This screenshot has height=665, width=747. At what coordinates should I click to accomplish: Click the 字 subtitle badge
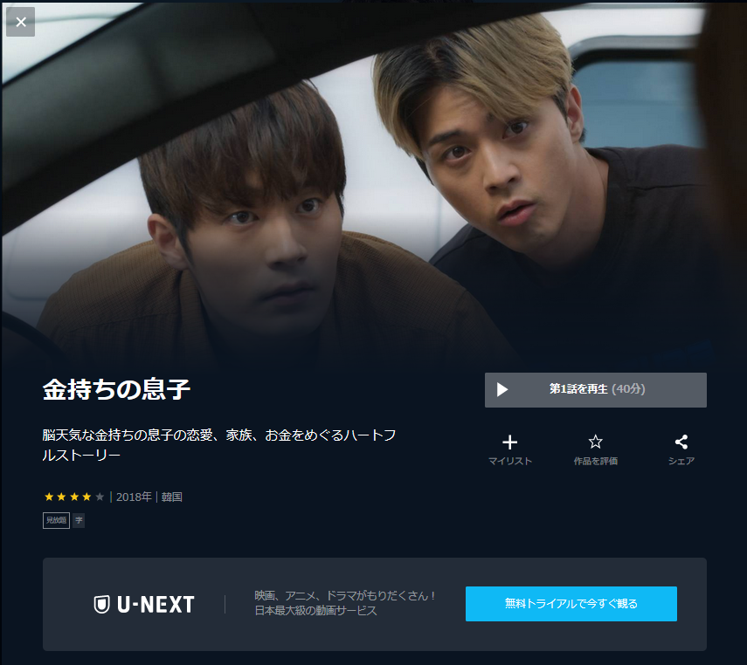[x=80, y=520]
